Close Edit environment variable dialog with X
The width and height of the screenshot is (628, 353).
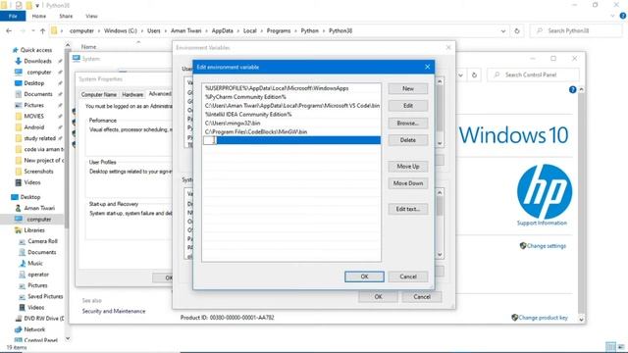[x=428, y=67]
